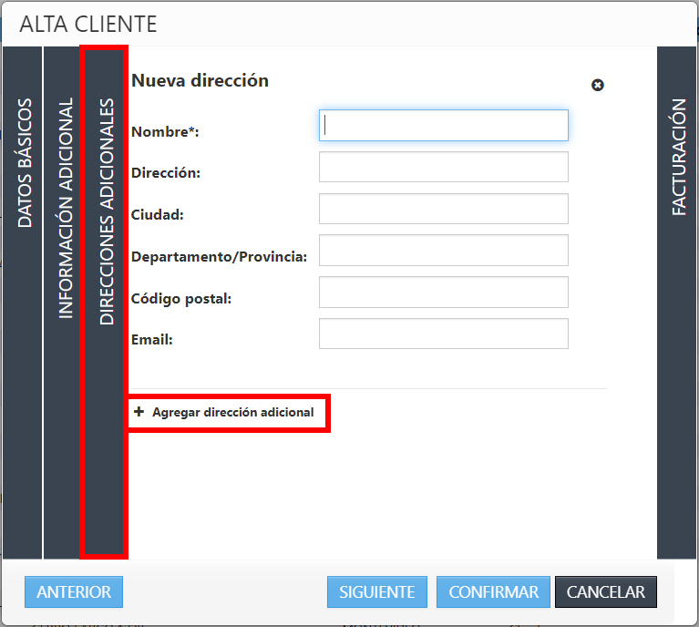Click the CONFIRMAR button
The width and height of the screenshot is (699, 627).
493,592
